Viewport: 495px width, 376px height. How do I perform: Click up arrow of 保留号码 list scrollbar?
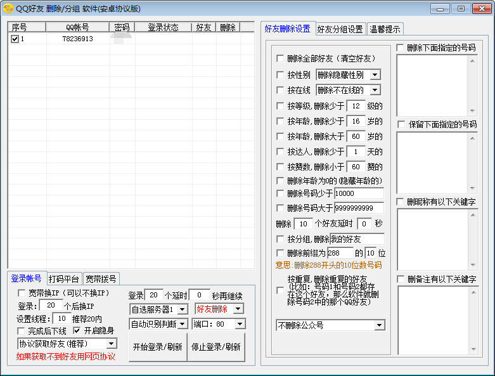[x=473, y=138]
